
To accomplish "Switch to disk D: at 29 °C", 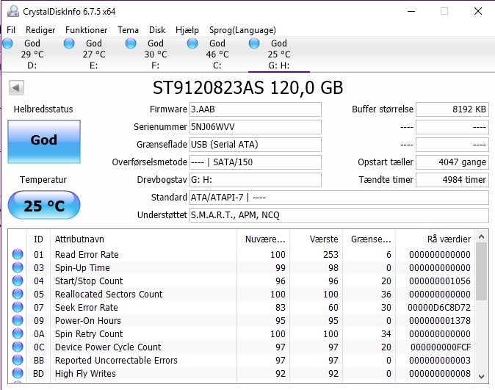I will 32,54.
